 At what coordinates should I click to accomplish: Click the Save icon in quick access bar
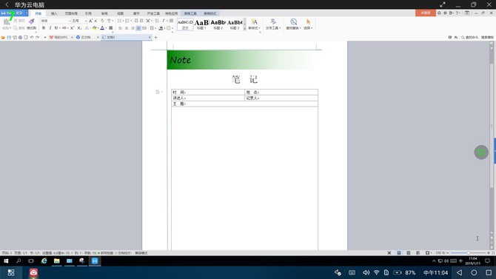(9, 37)
